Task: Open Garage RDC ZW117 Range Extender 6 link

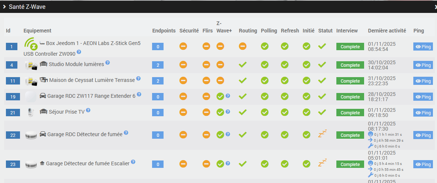Action: [x=91, y=96]
